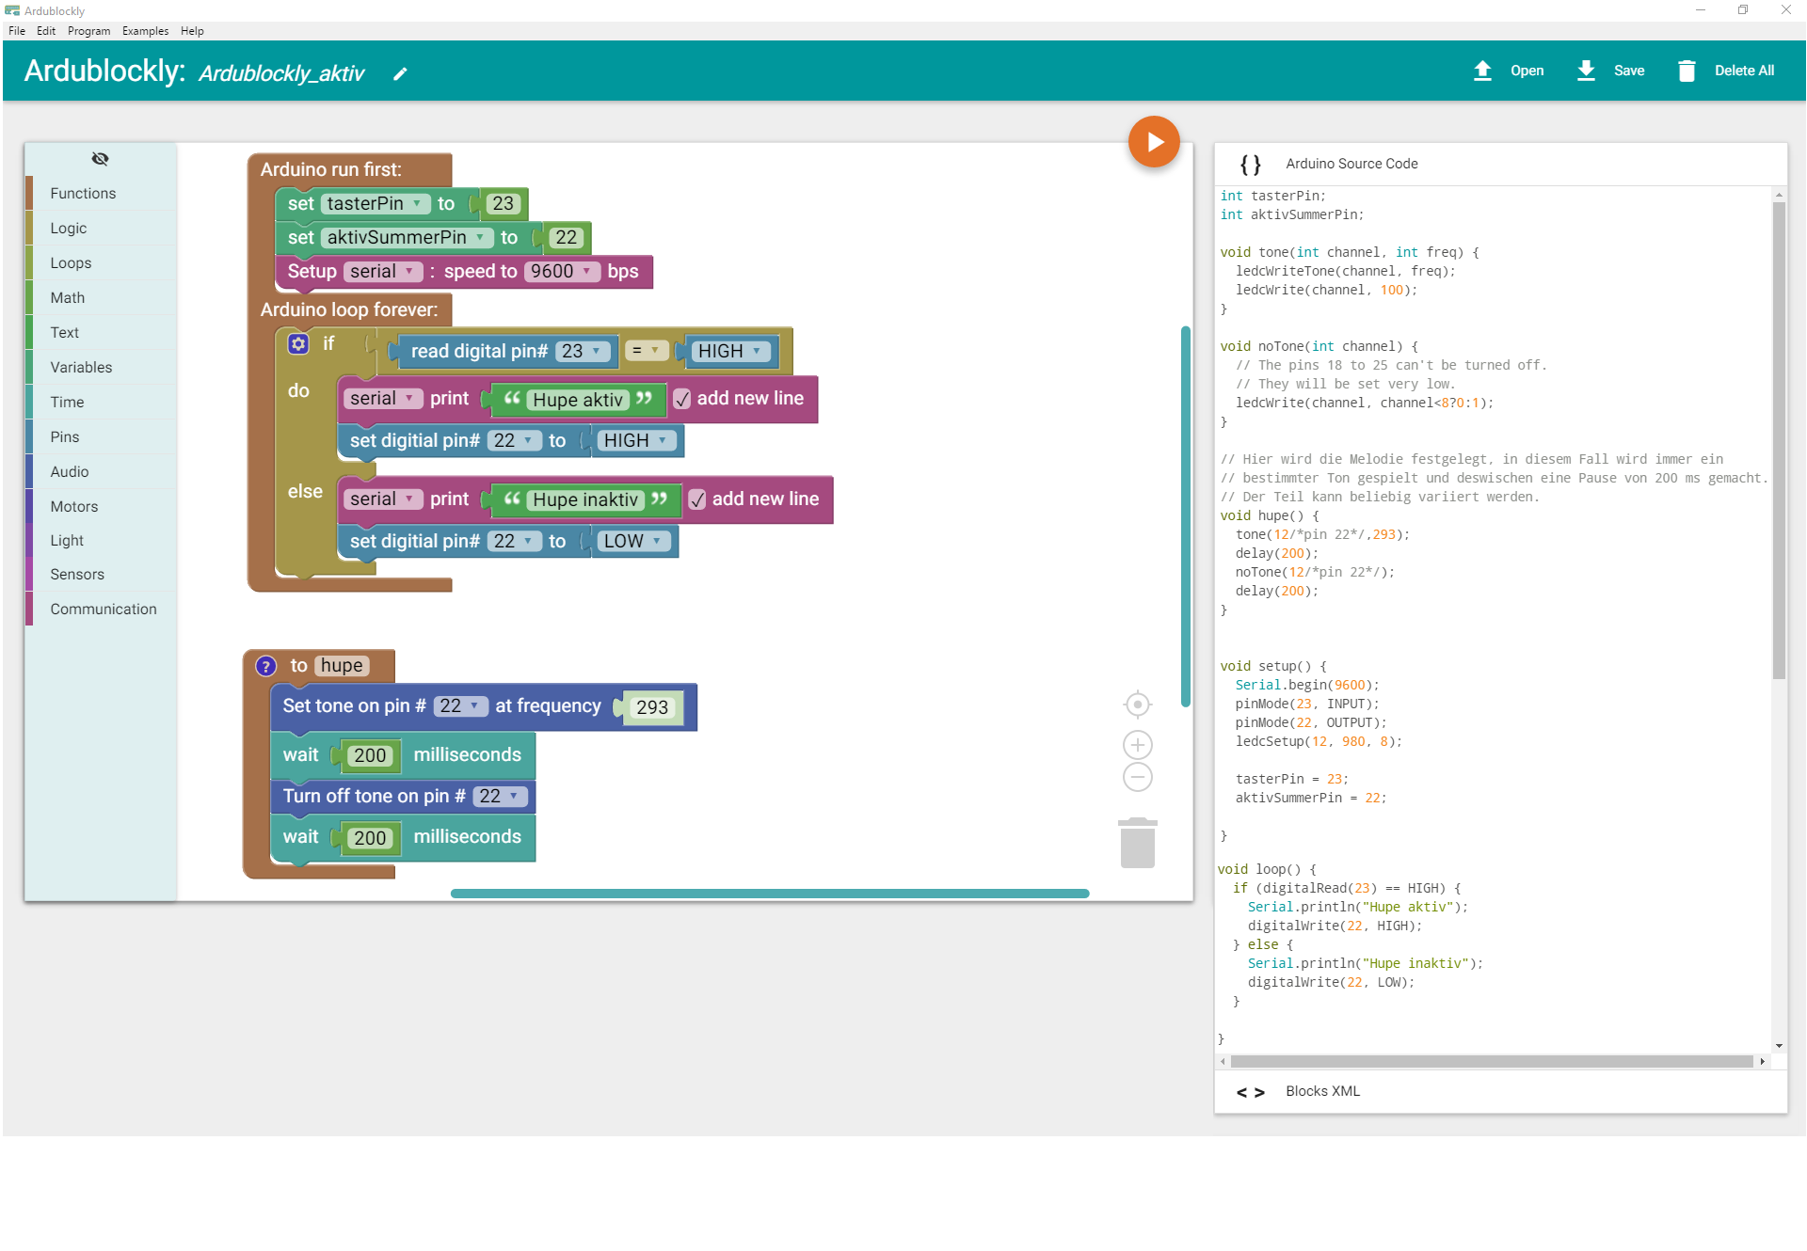Uncheck add new line for Hupe aktiv

click(682, 400)
